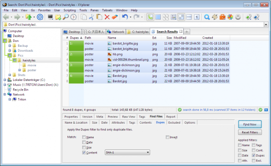Tick the Invert checkbox
271x166 pixels.
[167, 137]
